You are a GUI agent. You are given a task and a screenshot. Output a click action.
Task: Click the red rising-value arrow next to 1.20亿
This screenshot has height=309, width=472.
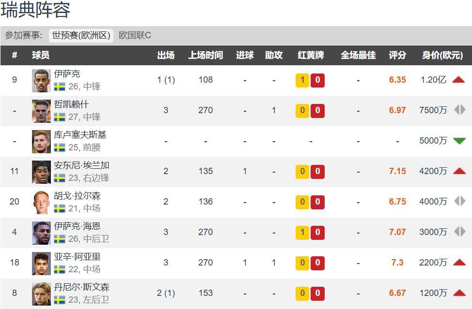point(458,80)
